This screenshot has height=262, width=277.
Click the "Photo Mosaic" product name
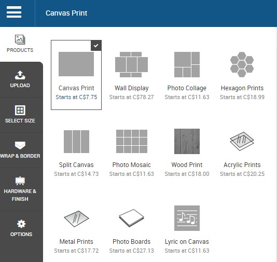(132, 165)
